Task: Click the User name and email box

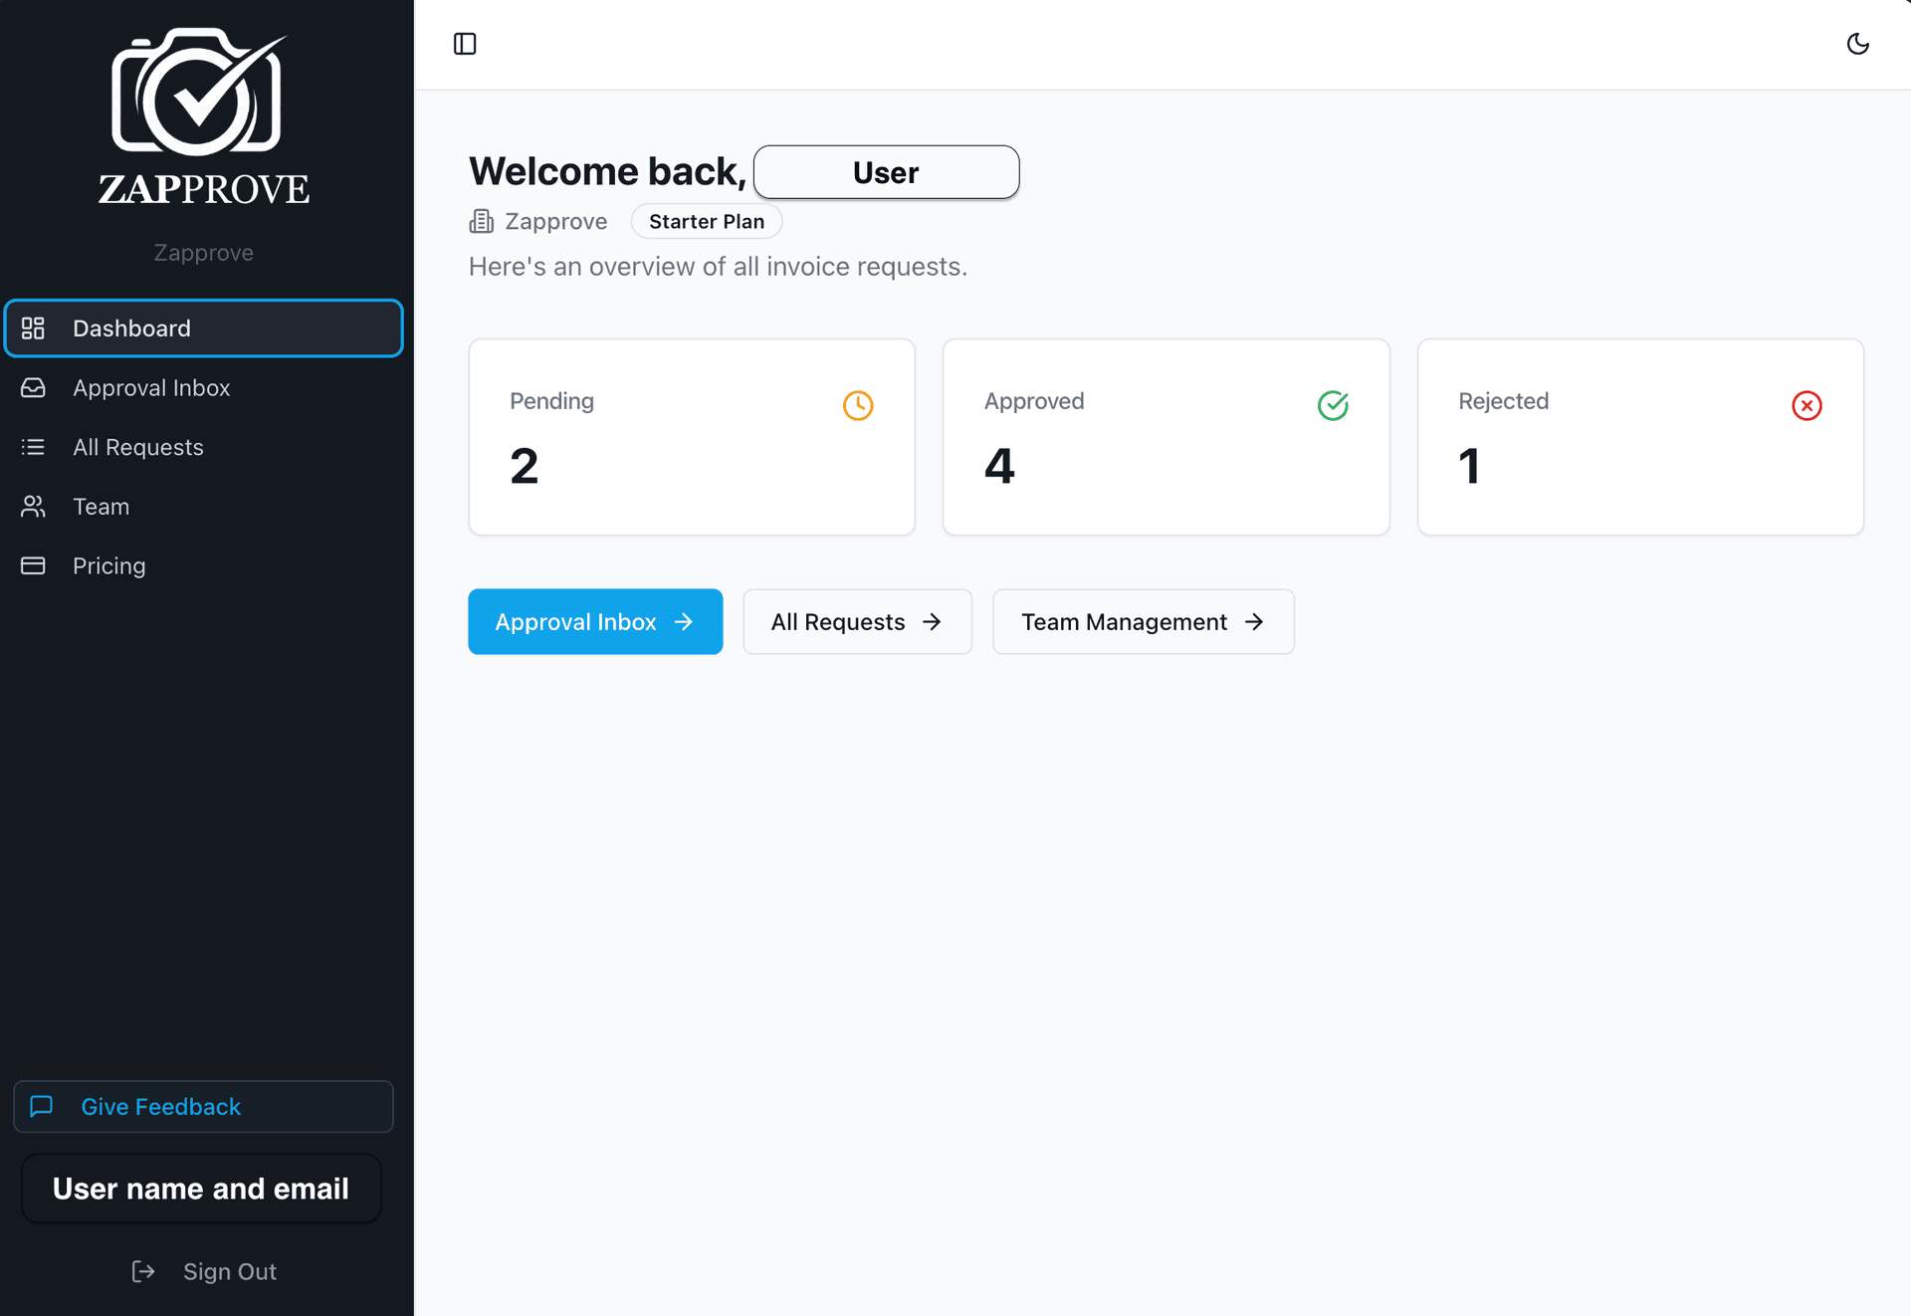Action: tap(201, 1189)
